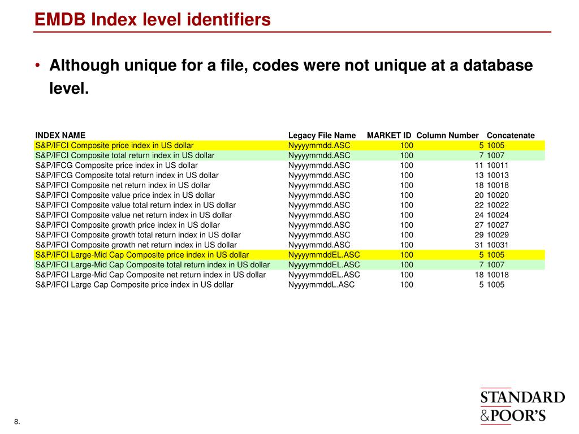Viewport: 579px width, 434px height.
Task: Select 'S&P/IFCI Large-Mid Cap Composite price index' name
Action: 142,255
